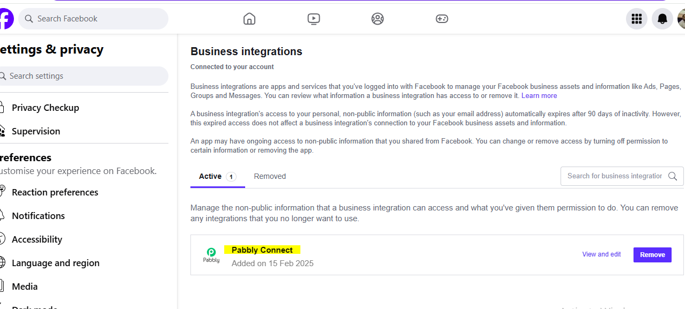
Task: Click the Search for business integrations field
Action: [614, 176]
